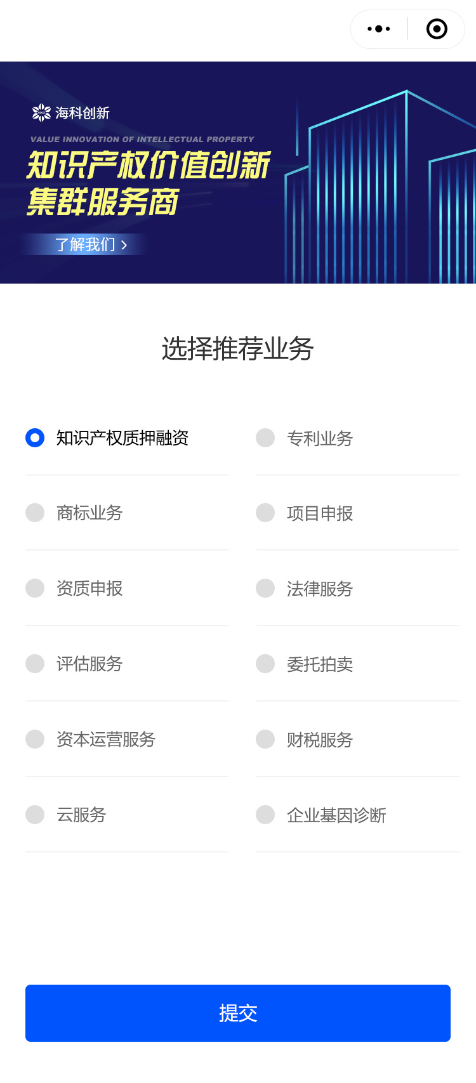Click the 知识产权价值创新 banner headline
Viewport: 476px width, 1083px height.
(x=149, y=166)
